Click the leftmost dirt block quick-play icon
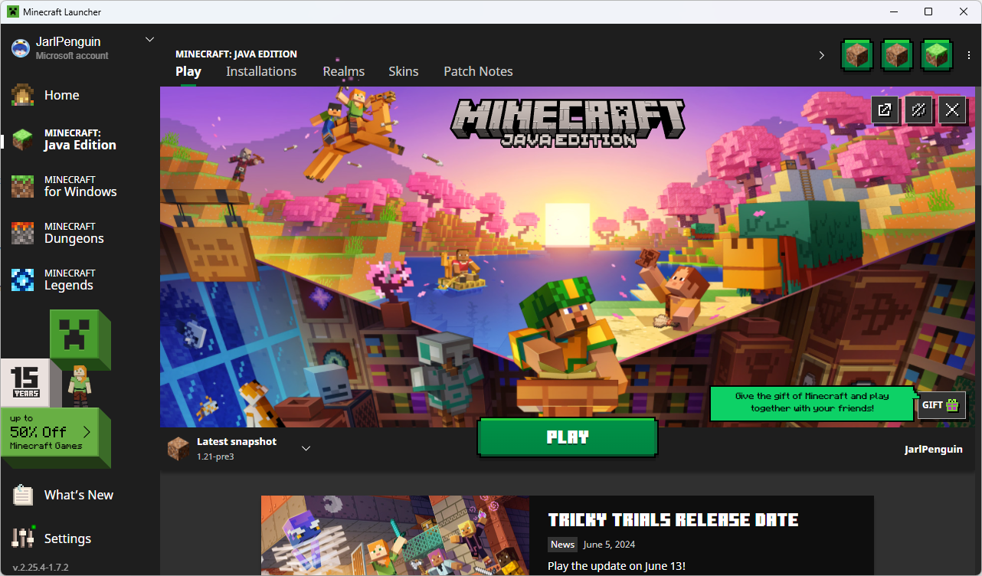 [857, 54]
